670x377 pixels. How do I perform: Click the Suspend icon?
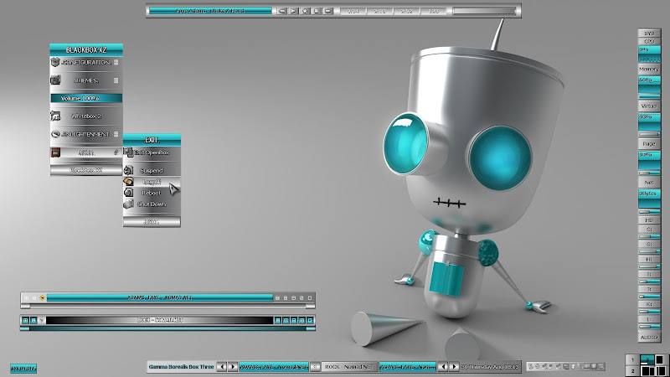(x=129, y=170)
